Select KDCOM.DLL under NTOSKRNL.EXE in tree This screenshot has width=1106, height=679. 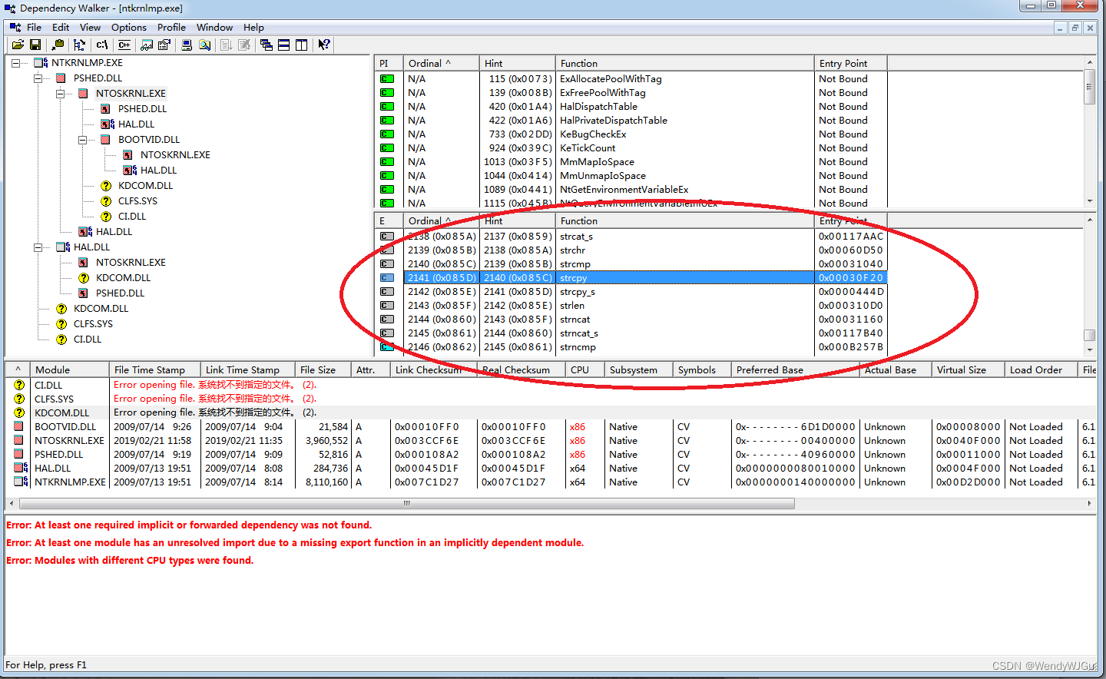pos(145,186)
